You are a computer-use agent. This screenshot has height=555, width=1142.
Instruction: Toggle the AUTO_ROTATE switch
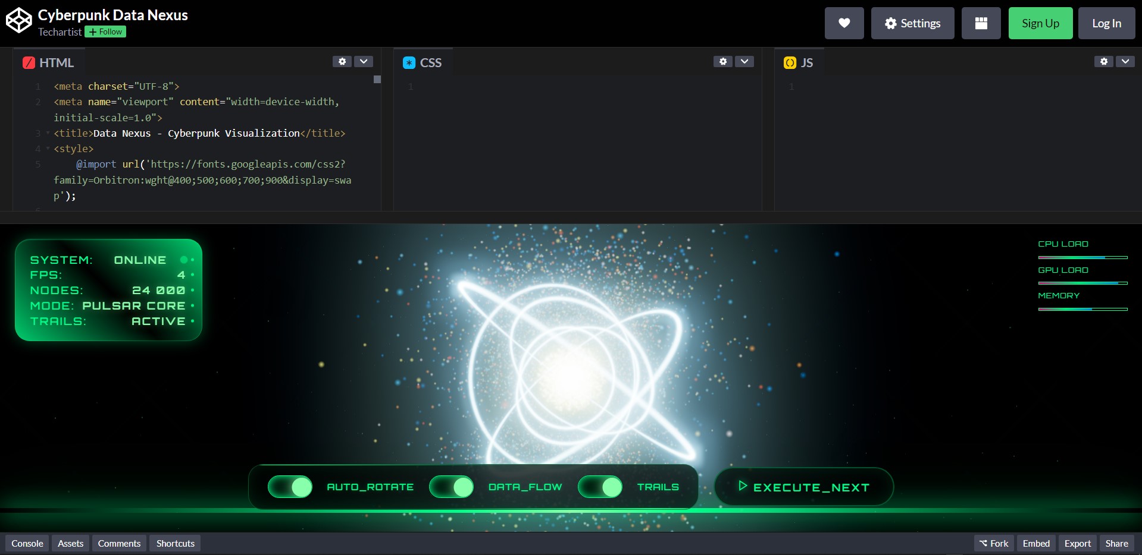pyautogui.click(x=290, y=487)
